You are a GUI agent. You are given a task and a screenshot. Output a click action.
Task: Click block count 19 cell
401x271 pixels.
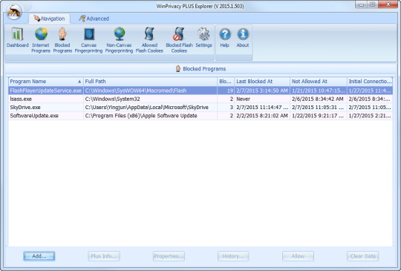[x=226, y=91]
